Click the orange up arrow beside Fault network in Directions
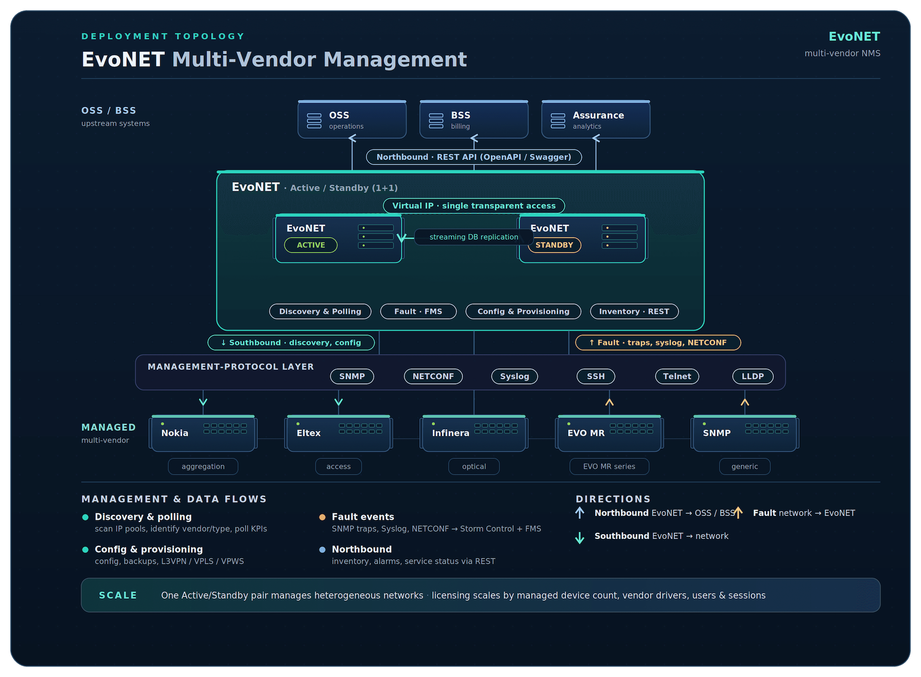This screenshot has width=921, height=677. [x=739, y=513]
